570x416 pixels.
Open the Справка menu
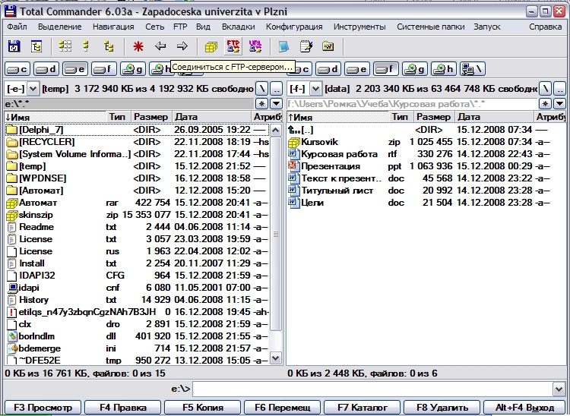click(545, 27)
